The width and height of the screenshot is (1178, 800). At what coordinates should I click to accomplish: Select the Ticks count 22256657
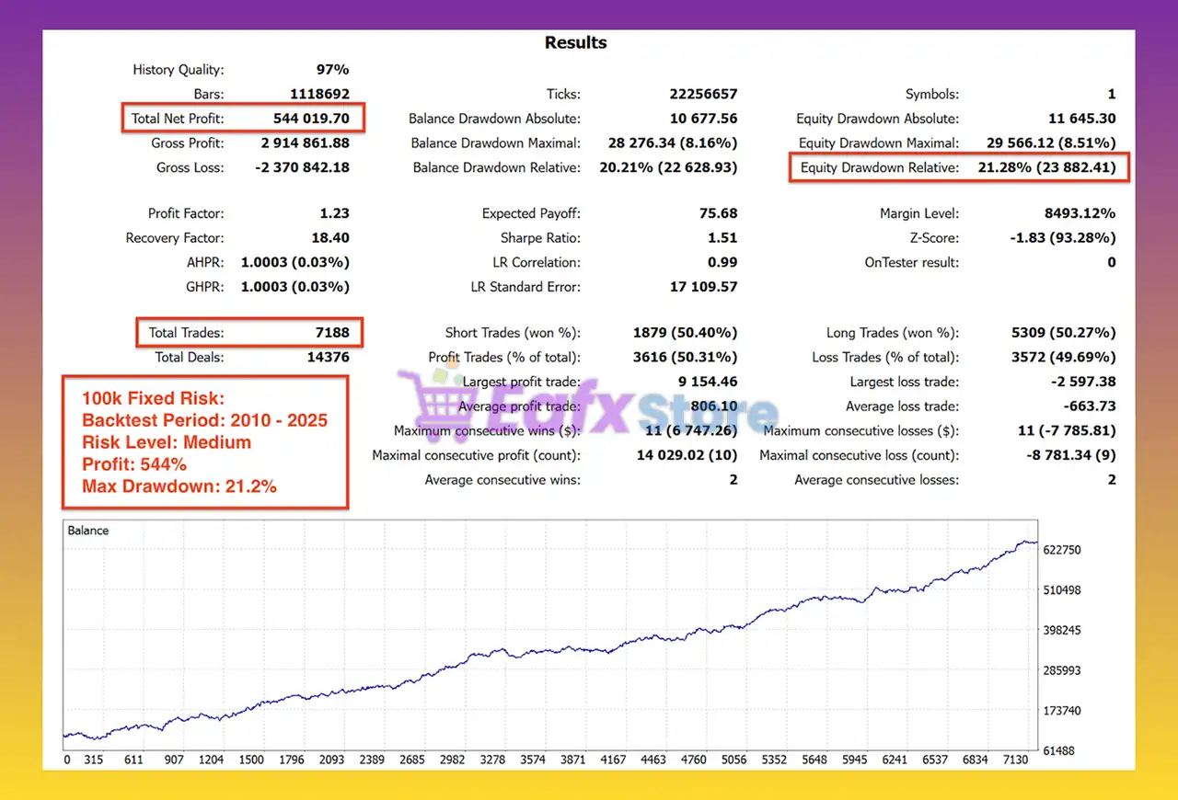pos(703,94)
